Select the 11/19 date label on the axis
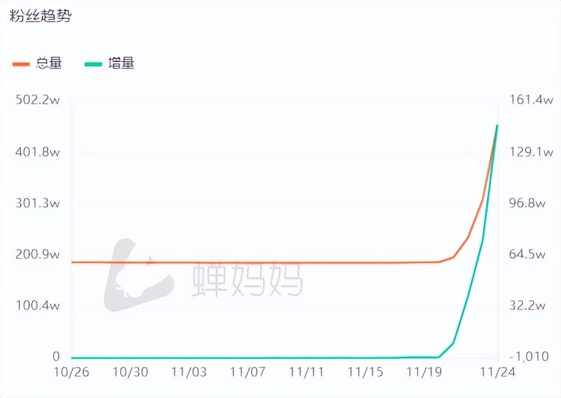561x398 pixels. [x=424, y=372]
